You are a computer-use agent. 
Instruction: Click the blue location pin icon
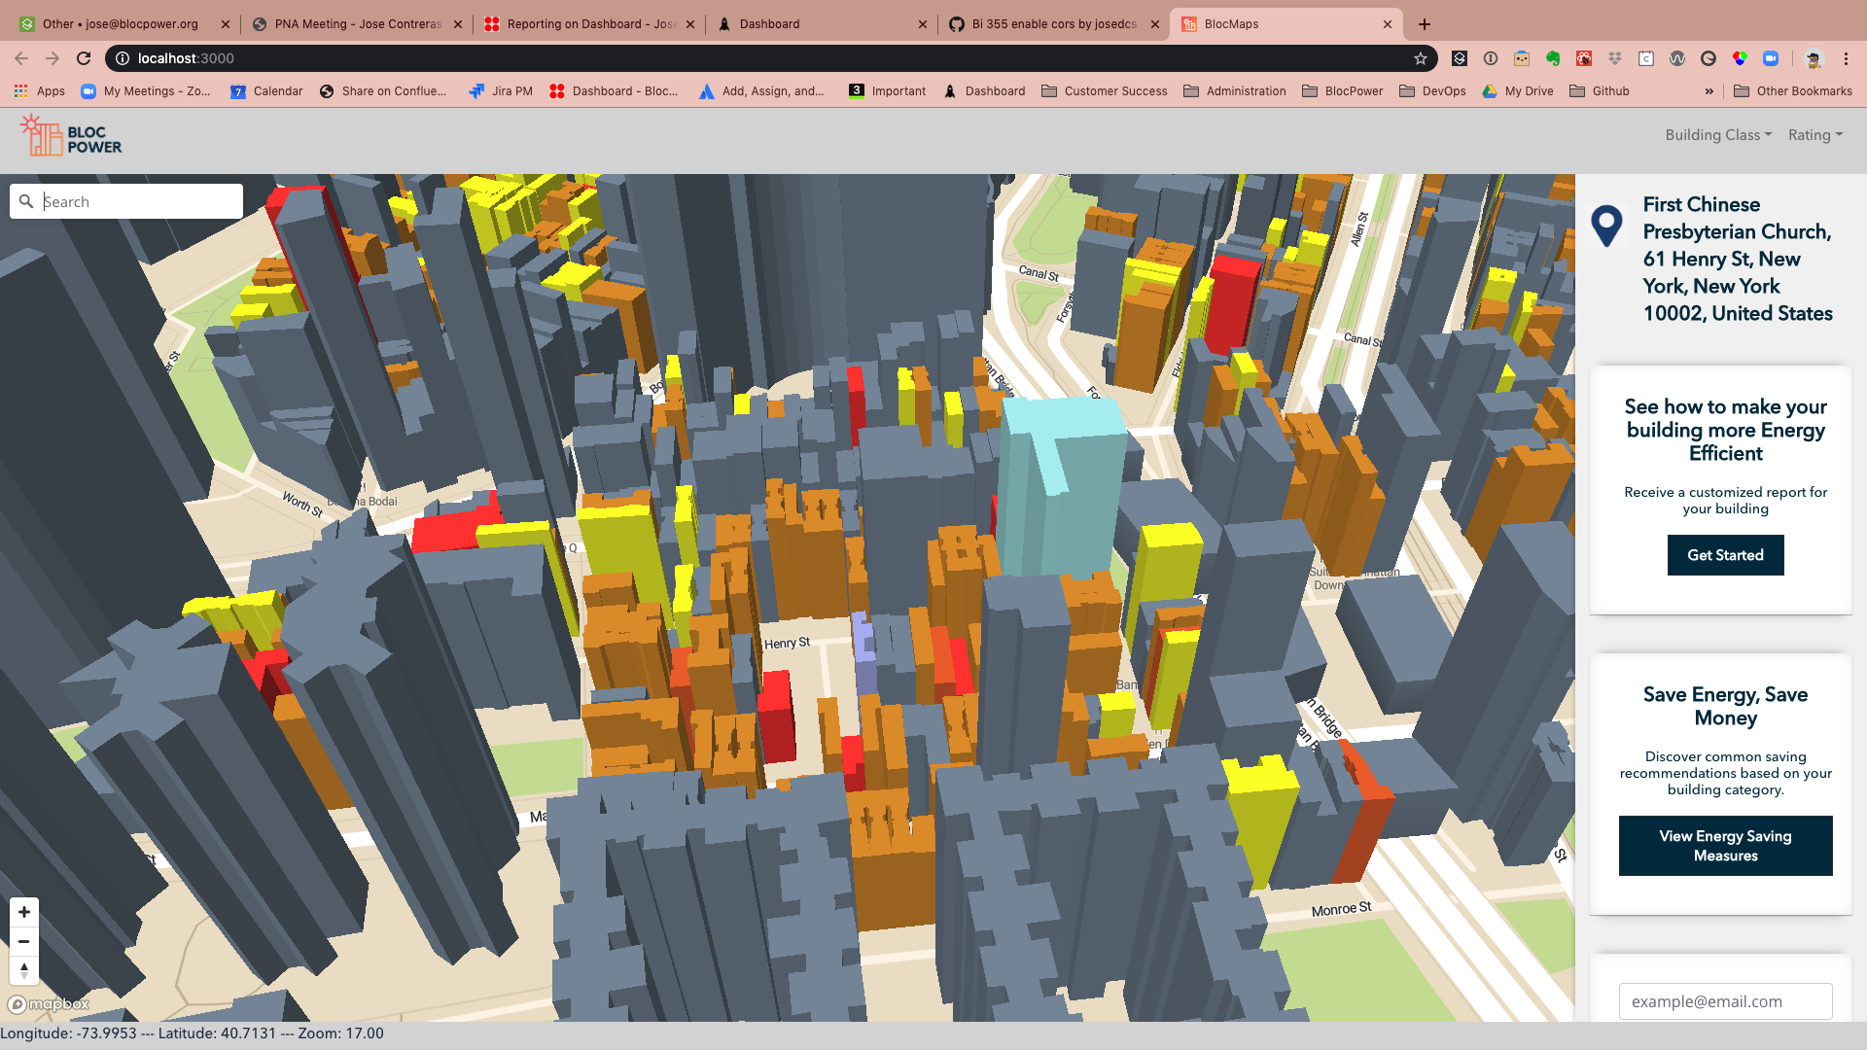pos(1606,226)
